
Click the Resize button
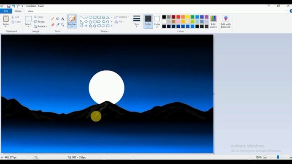click(x=39, y=22)
